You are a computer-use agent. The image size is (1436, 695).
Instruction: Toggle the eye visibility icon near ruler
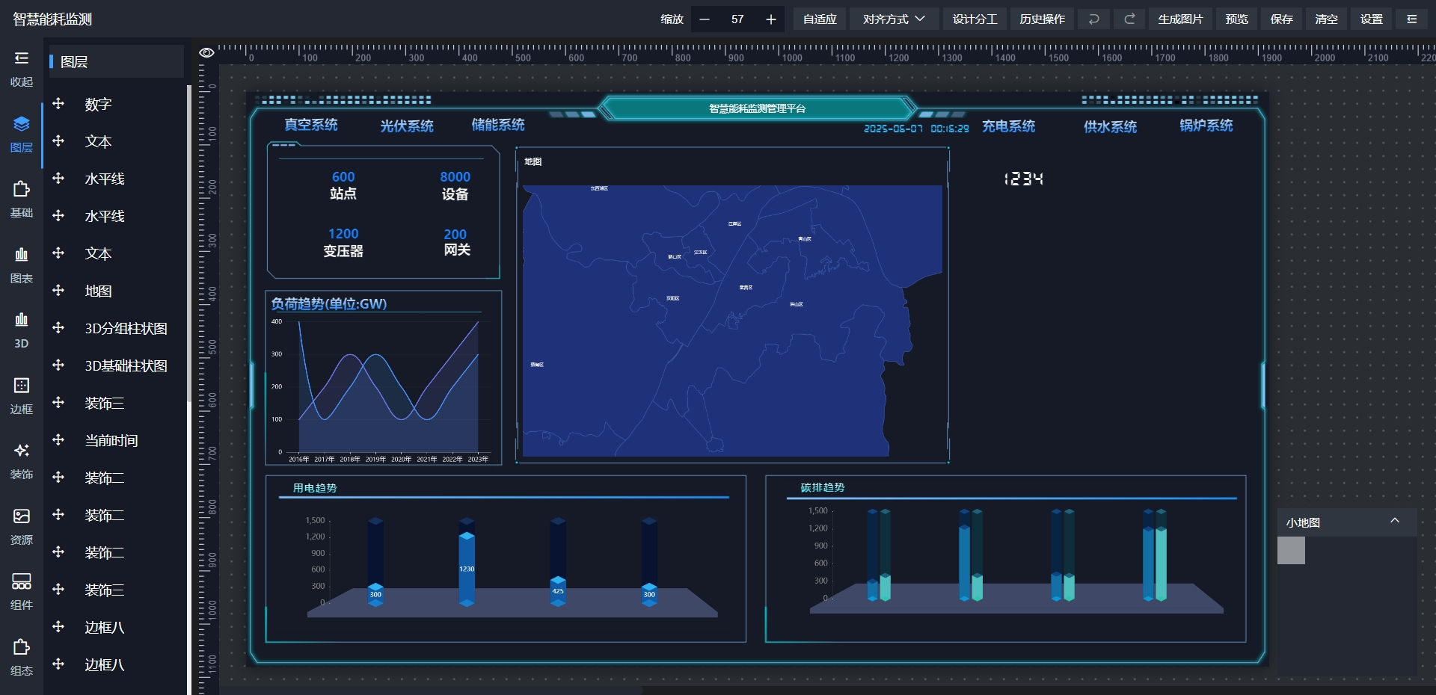(x=206, y=52)
